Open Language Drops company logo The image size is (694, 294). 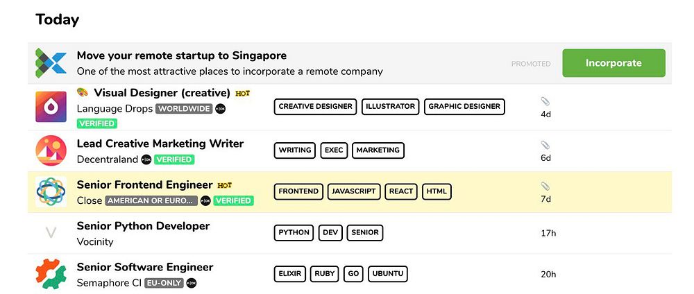pos(51,107)
